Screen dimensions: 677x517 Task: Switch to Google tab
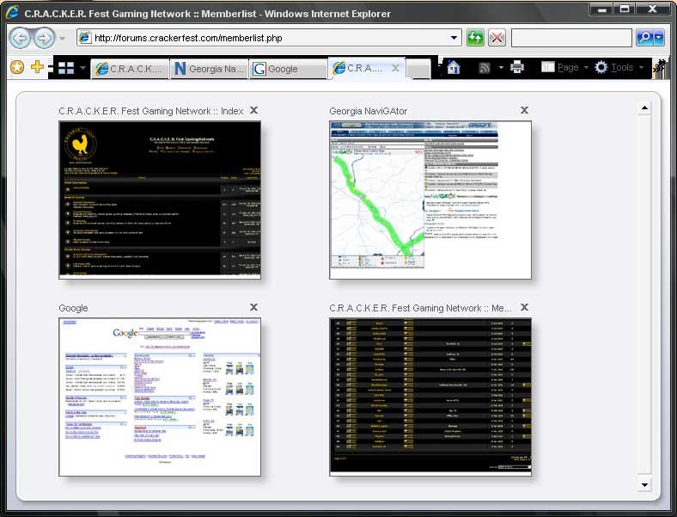point(289,69)
